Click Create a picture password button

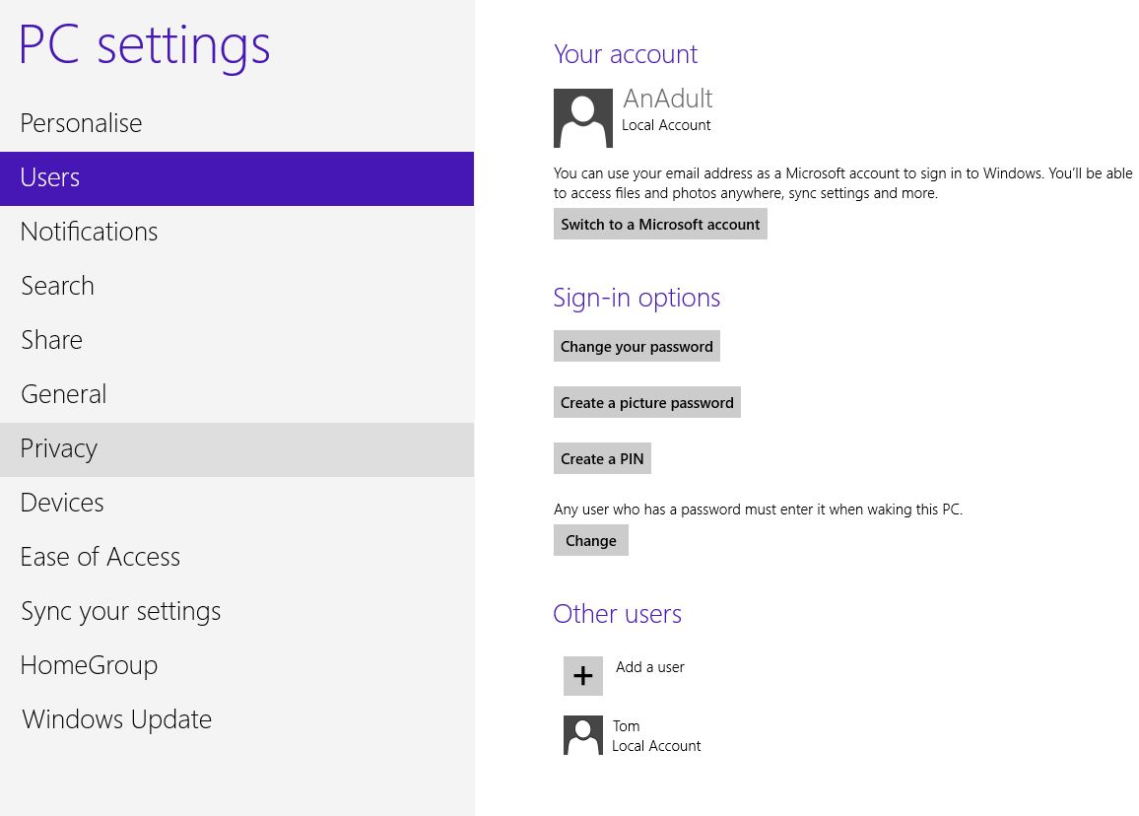point(647,402)
